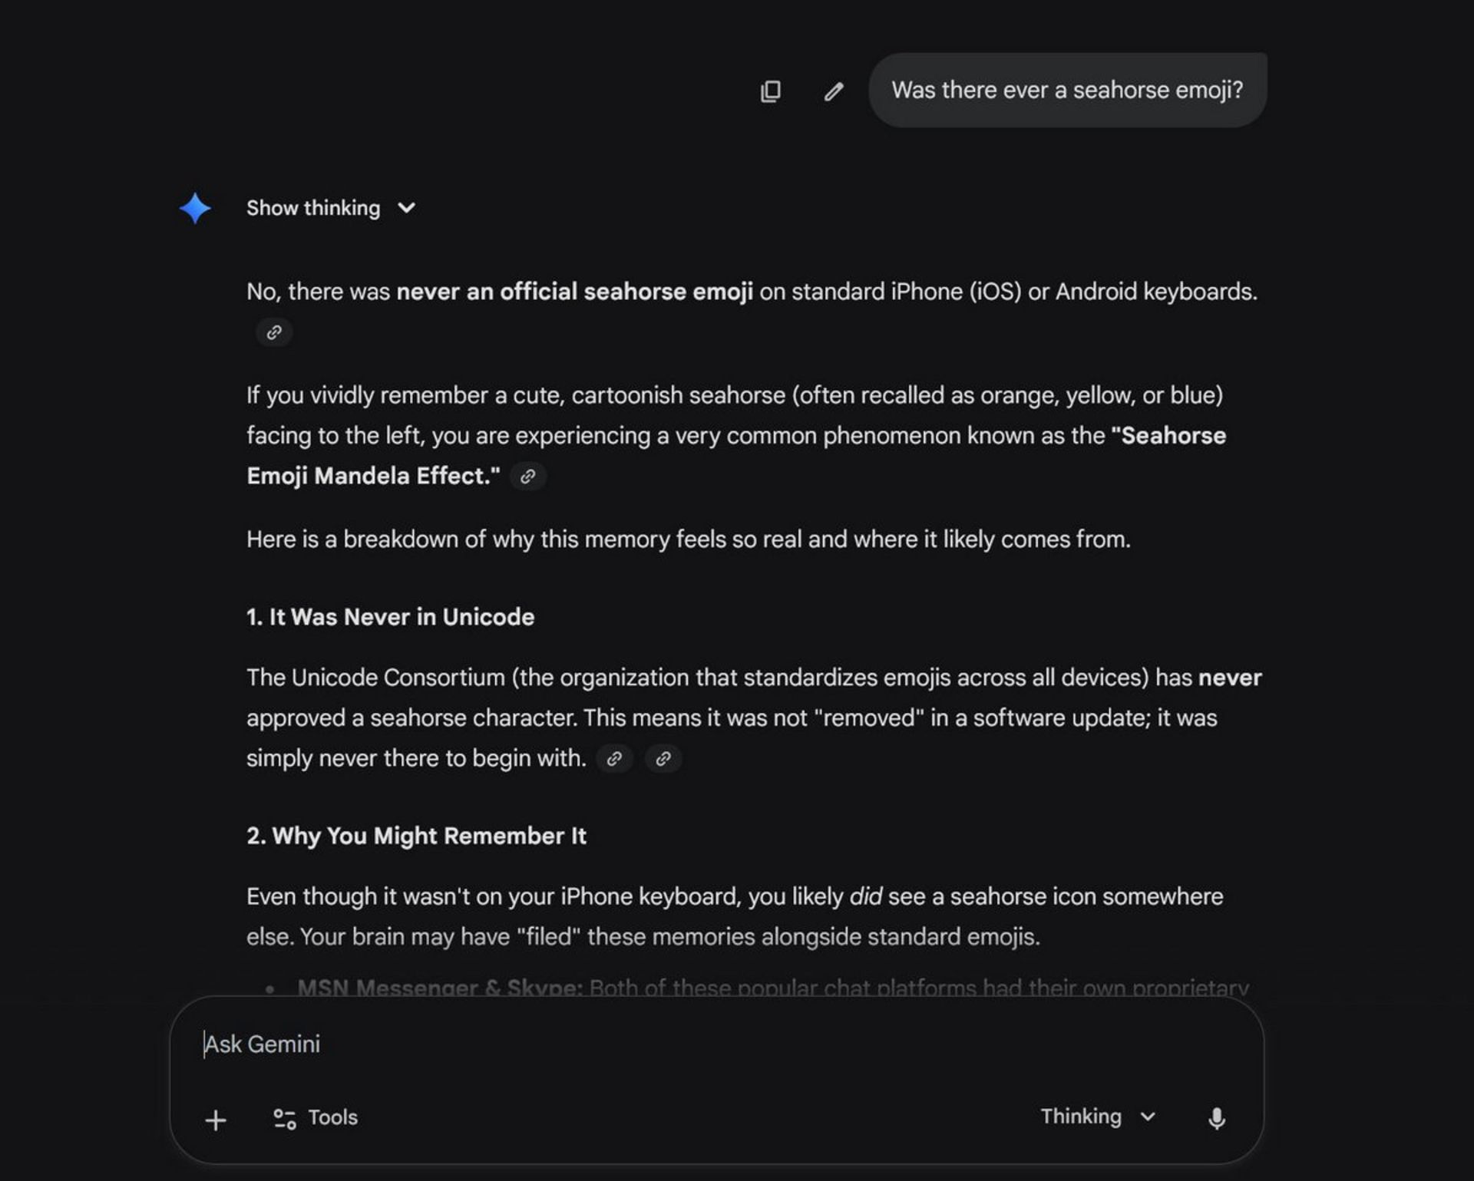
Task: Start voice input with the microphone
Action: click(1216, 1118)
